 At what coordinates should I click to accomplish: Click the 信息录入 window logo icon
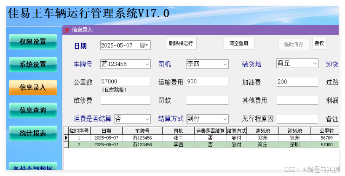67,30
